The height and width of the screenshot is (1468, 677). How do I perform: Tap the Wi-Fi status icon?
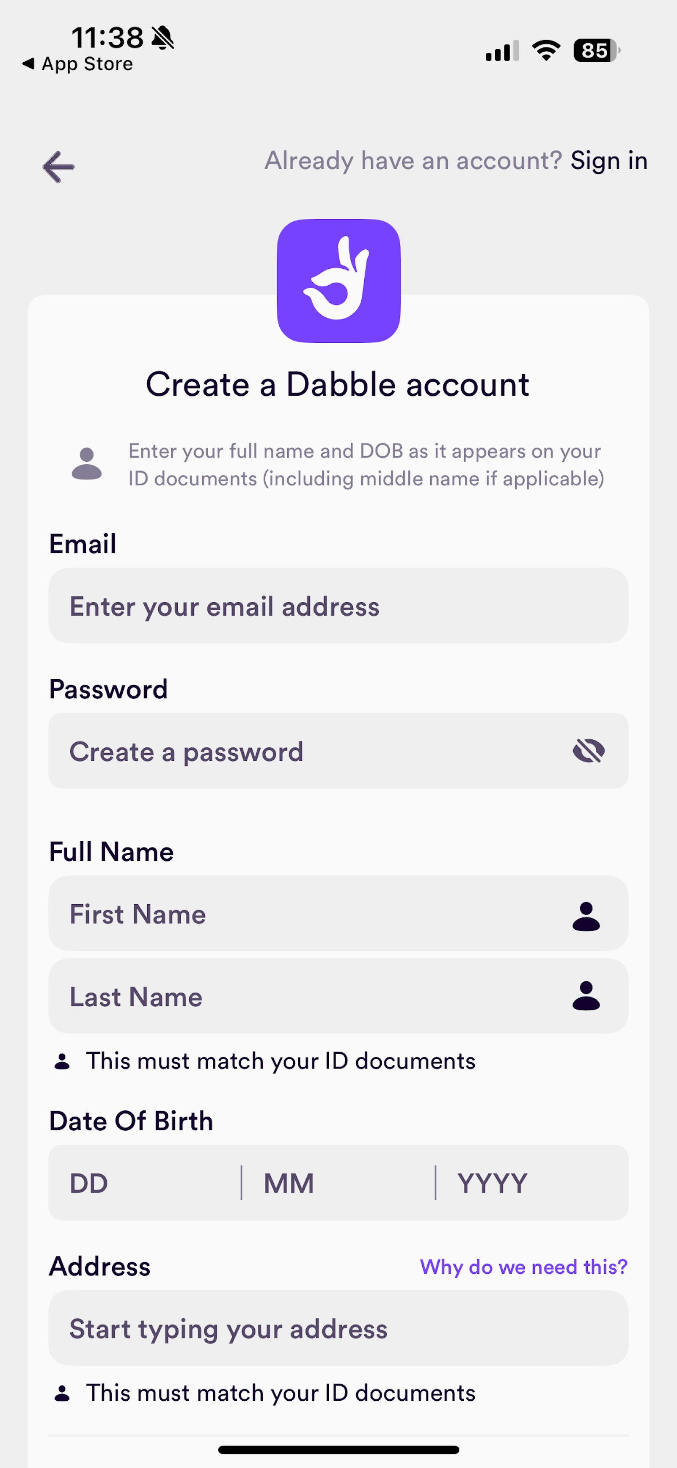[546, 51]
